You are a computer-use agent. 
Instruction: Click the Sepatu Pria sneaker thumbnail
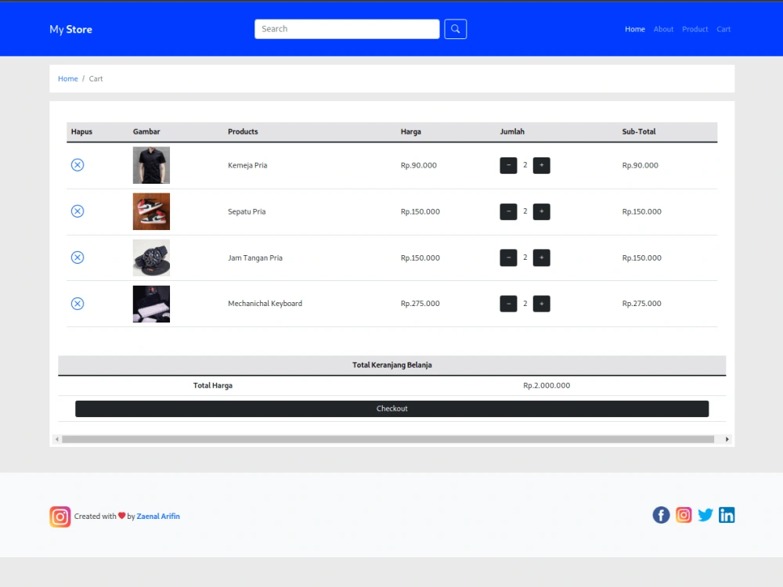click(x=151, y=211)
